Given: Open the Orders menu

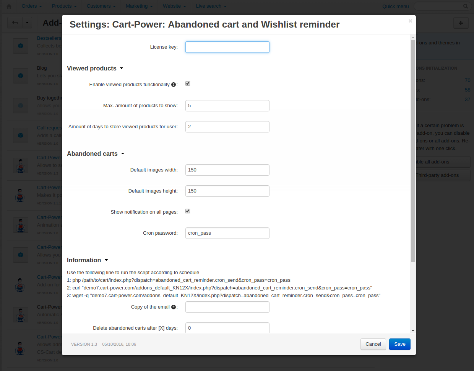Looking at the screenshot, I should pyautogui.click(x=32, y=6).
